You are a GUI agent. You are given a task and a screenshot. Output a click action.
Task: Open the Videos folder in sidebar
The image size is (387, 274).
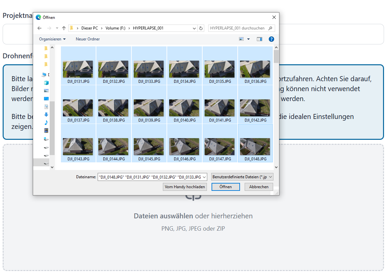point(46,131)
